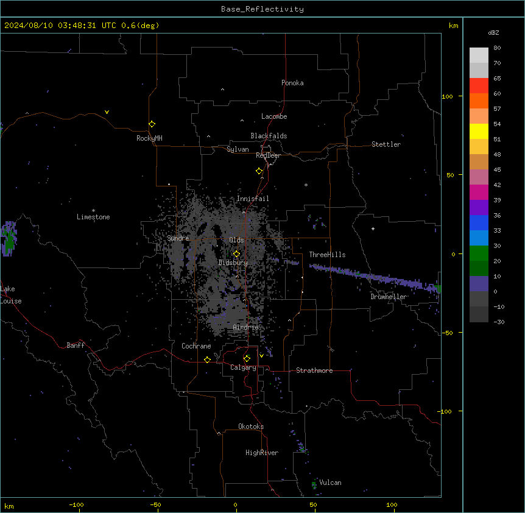This screenshot has width=525, height=513.
Task: Click the yellow V marker northwest of RockyMH
Action: pos(107,112)
